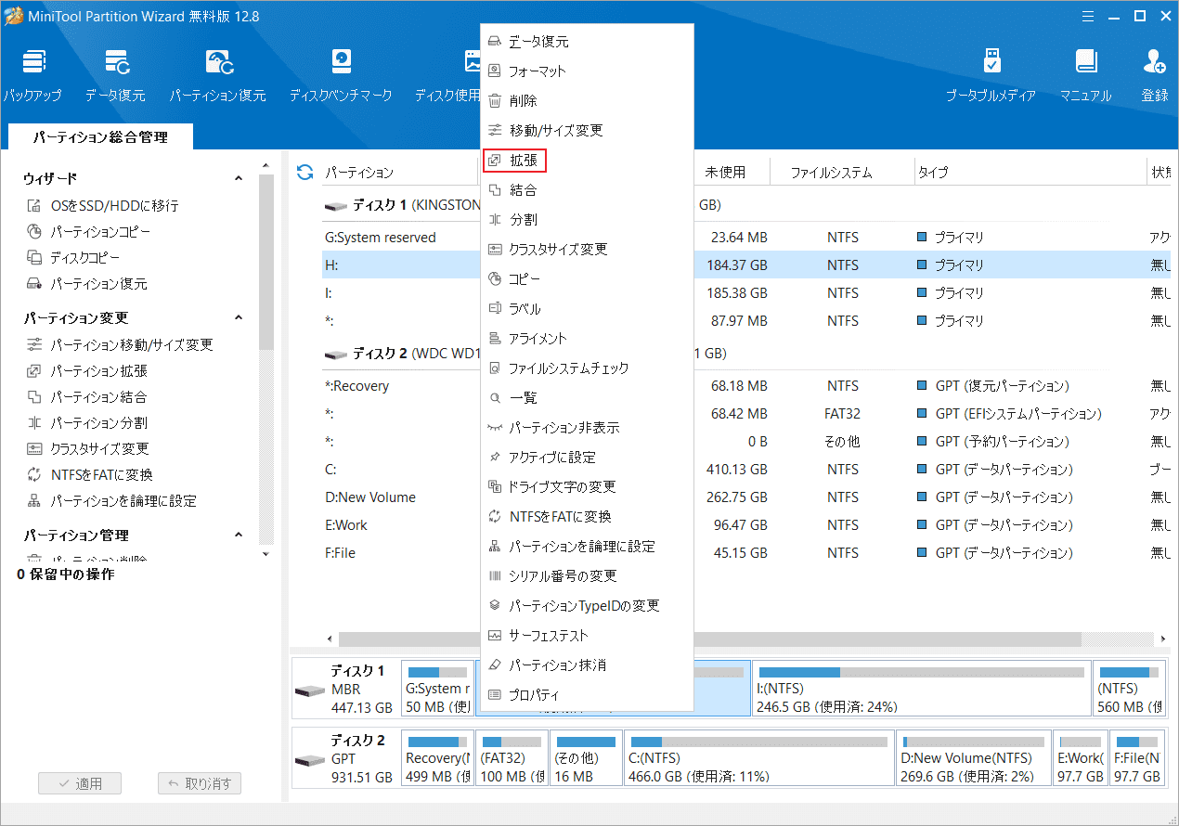Image resolution: width=1179 pixels, height=826 pixels.
Task: Choose コピー in context menu
Action: point(587,279)
